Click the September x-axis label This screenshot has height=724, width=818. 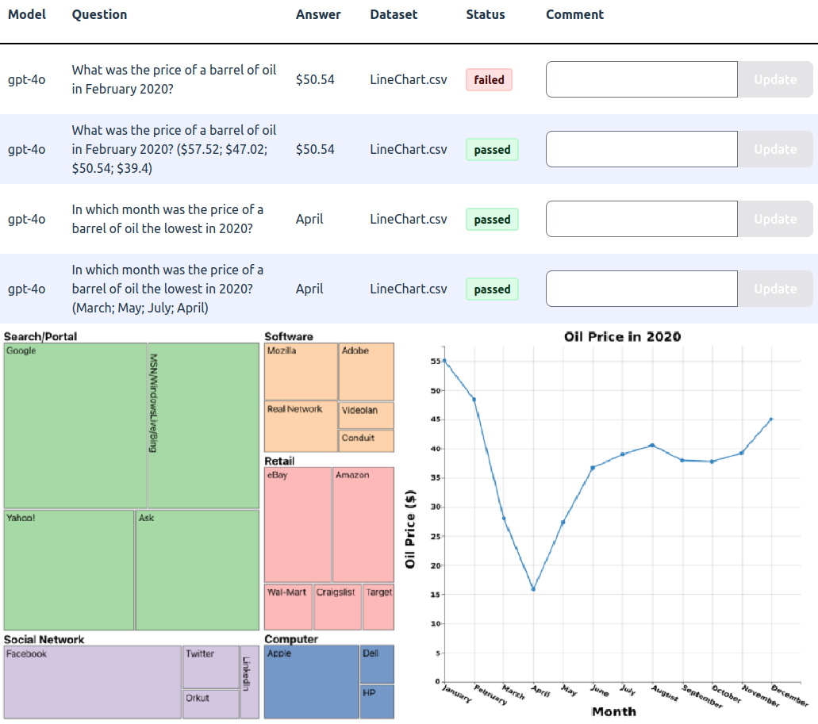[702, 696]
